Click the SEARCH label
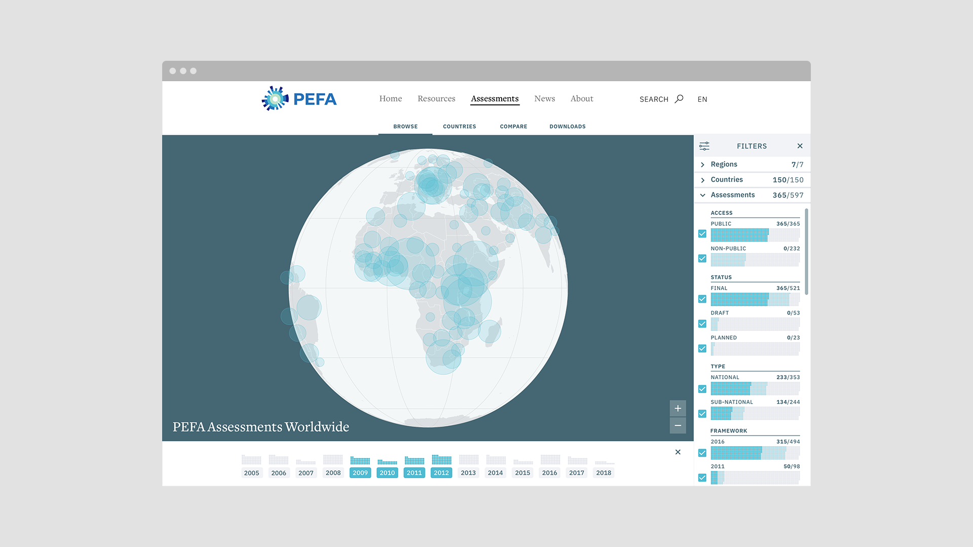Viewport: 973px width, 547px height. pyautogui.click(x=654, y=99)
